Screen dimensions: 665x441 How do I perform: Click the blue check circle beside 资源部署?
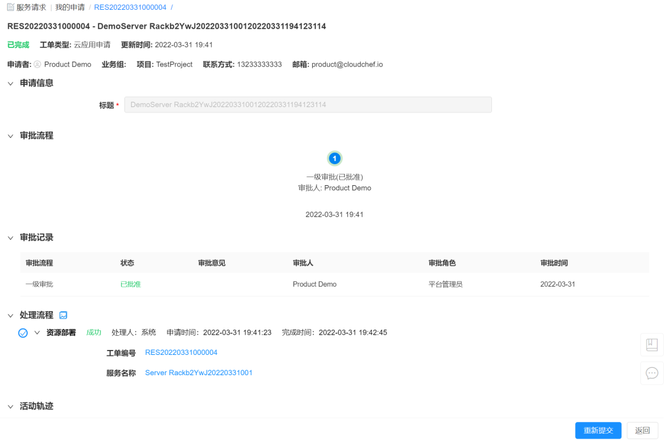pos(23,332)
